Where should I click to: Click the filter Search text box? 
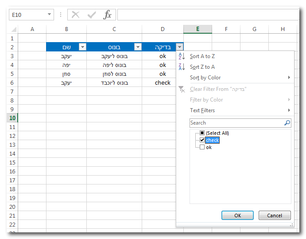[236, 123]
